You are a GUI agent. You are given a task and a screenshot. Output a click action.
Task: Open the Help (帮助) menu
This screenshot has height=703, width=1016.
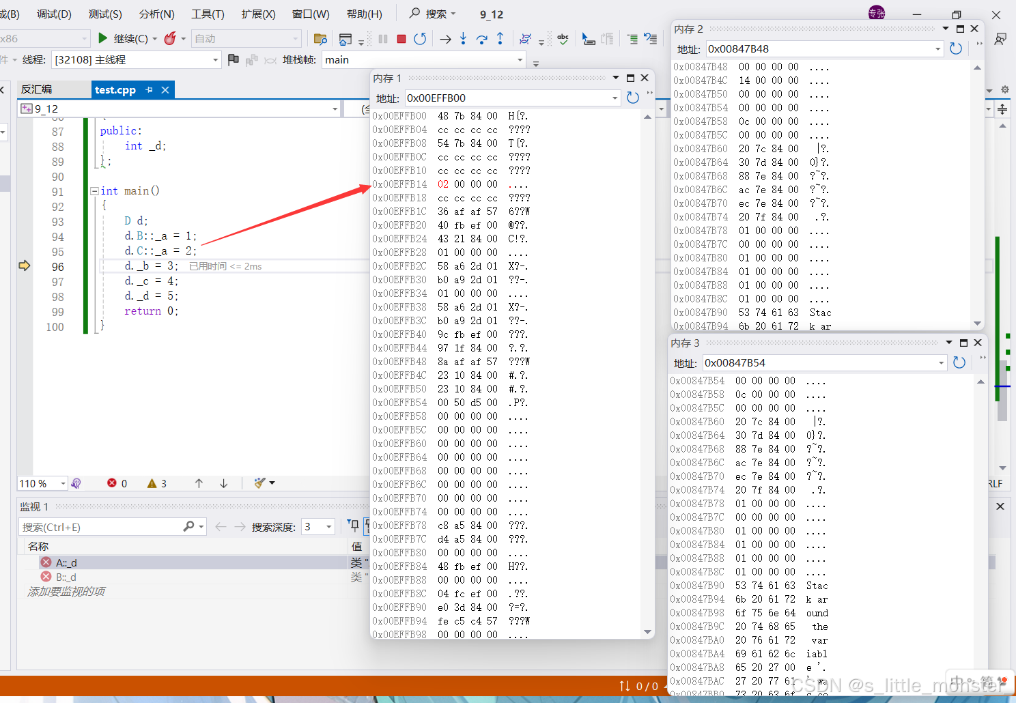(x=364, y=14)
